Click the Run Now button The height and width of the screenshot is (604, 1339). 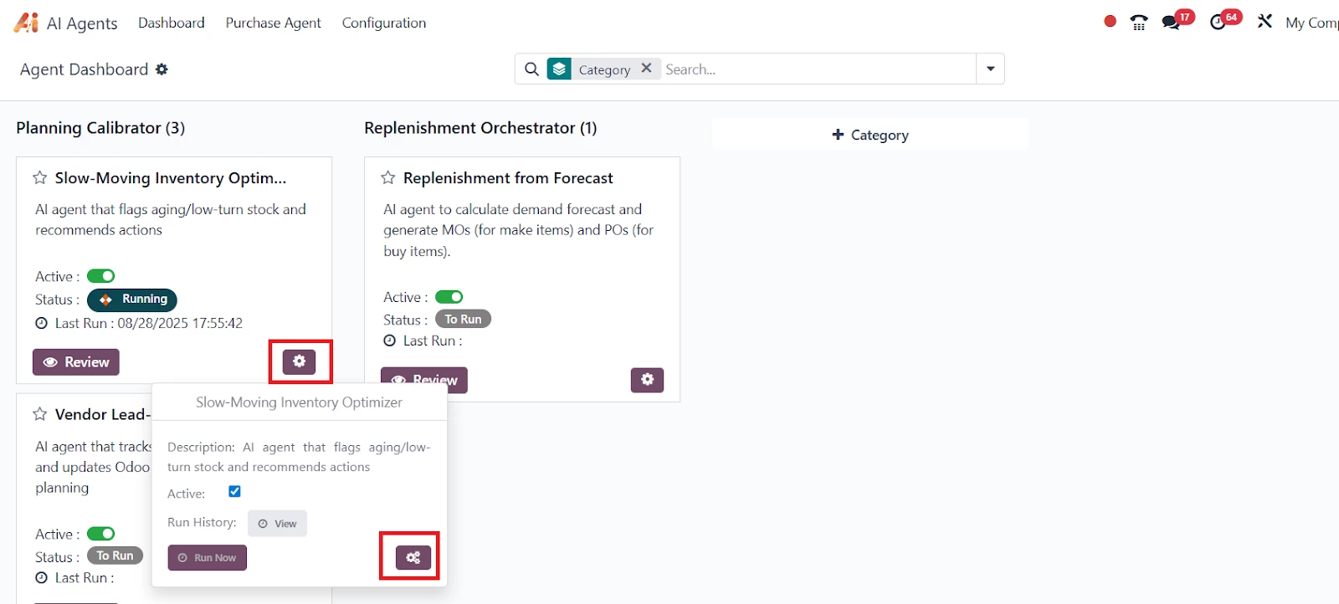point(207,558)
